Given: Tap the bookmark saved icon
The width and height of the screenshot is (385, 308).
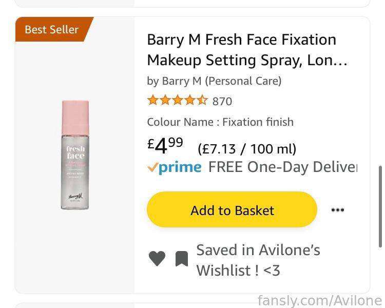Looking at the screenshot, I should [x=182, y=259].
